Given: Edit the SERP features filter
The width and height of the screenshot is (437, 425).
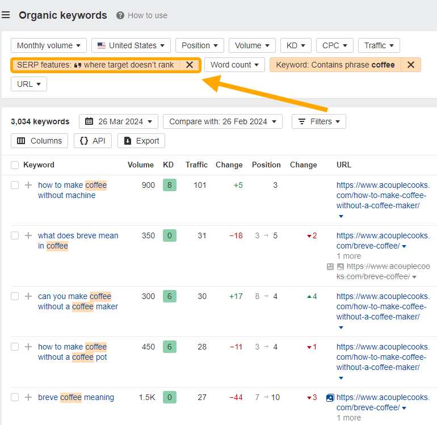Looking at the screenshot, I should [x=95, y=65].
